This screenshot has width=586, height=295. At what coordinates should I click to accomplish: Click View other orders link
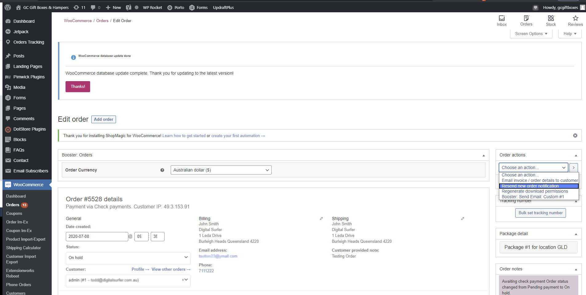point(171,269)
